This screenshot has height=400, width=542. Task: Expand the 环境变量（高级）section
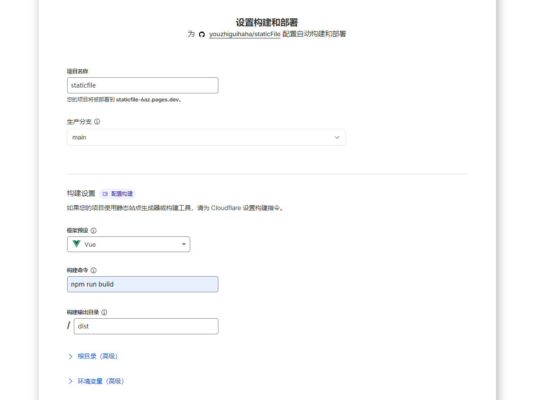(x=101, y=381)
